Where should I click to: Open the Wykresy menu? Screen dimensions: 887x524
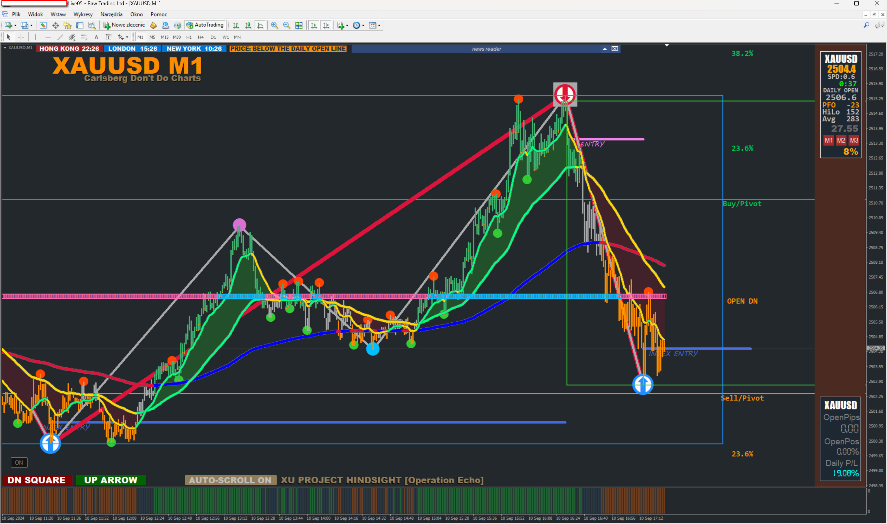point(83,14)
